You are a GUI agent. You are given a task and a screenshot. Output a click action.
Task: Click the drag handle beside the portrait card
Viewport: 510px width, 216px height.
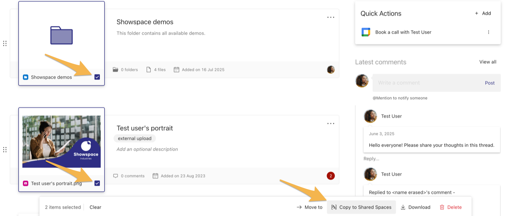click(5, 149)
